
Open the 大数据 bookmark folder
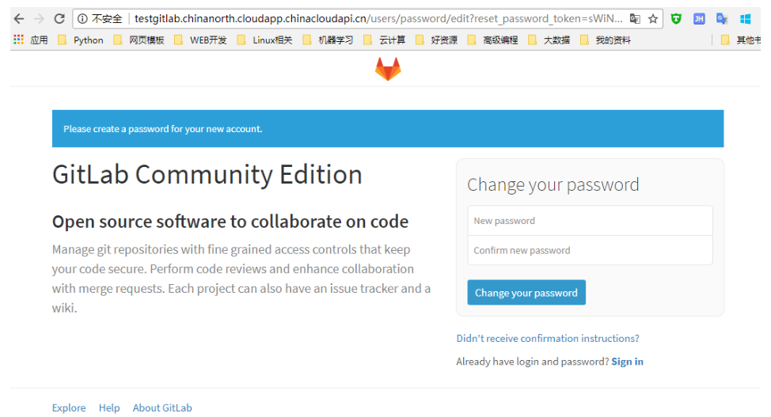pos(549,40)
